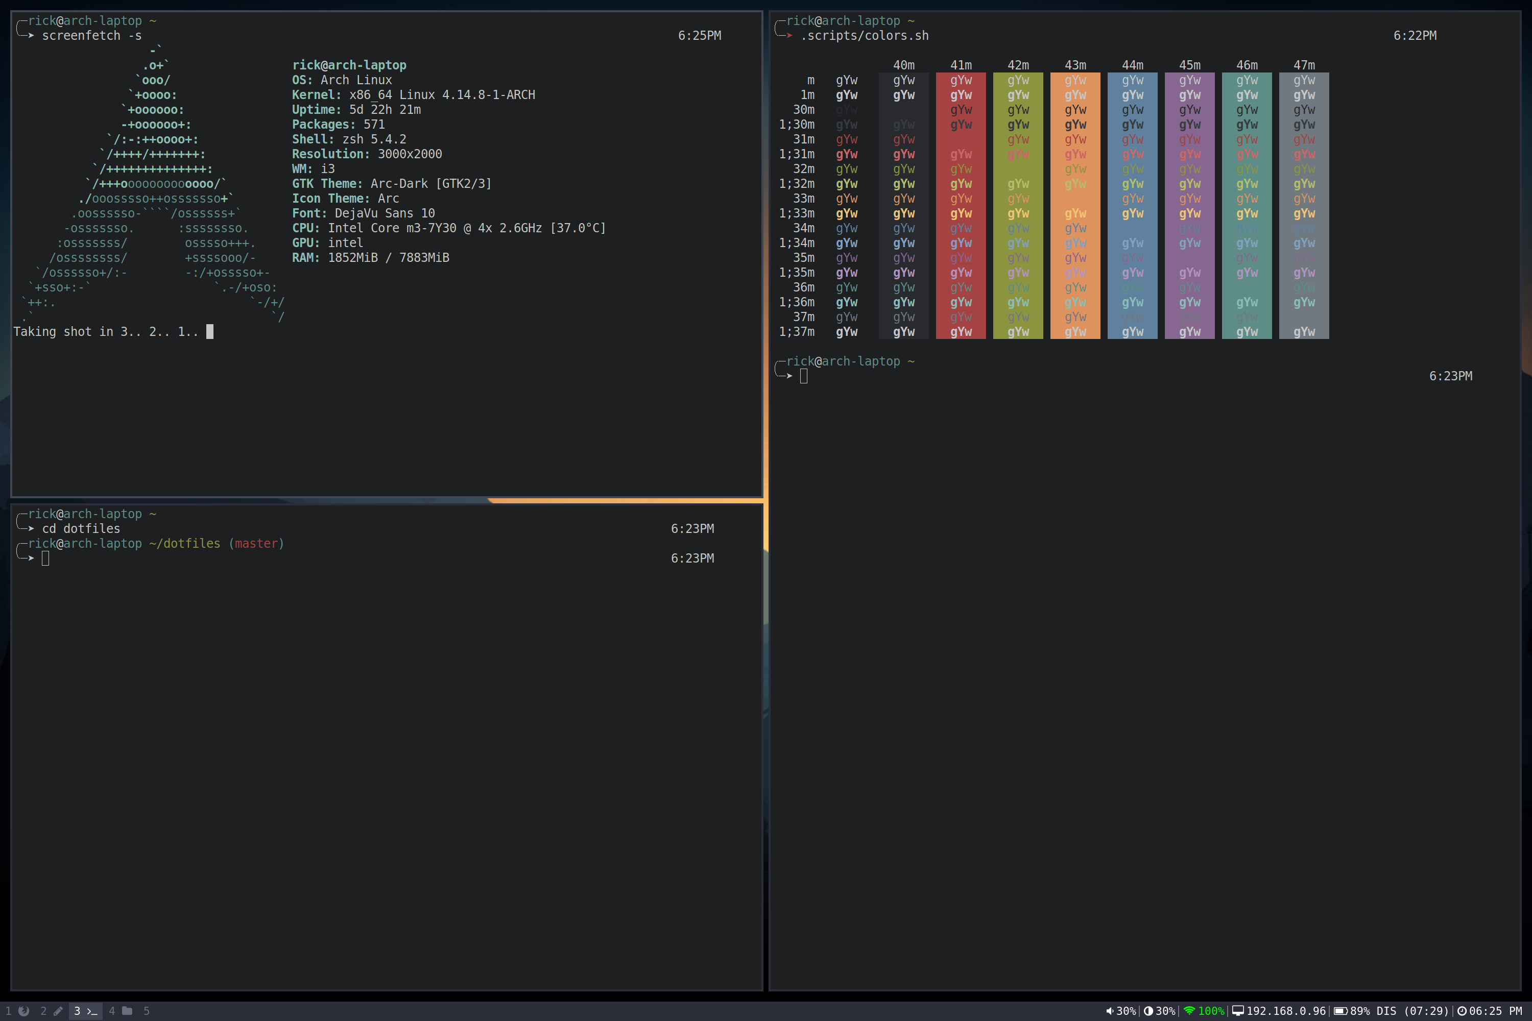
Task: Click the red '(master)' git branch label
Action: [x=256, y=544]
